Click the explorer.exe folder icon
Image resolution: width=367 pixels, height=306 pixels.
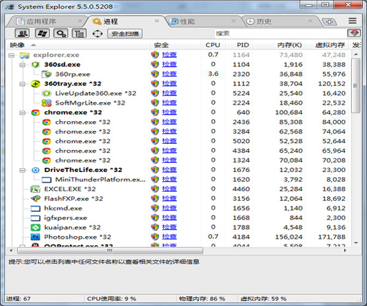click(x=25, y=55)
